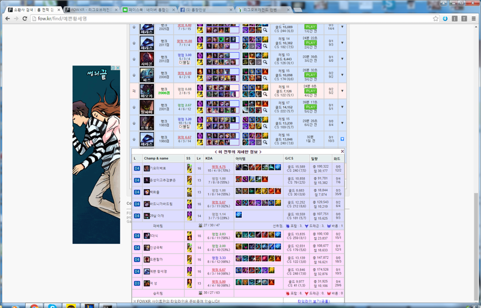Expand match details for the 1983점 row
This screenshot has height=308, width=481.
pos(342,123)
